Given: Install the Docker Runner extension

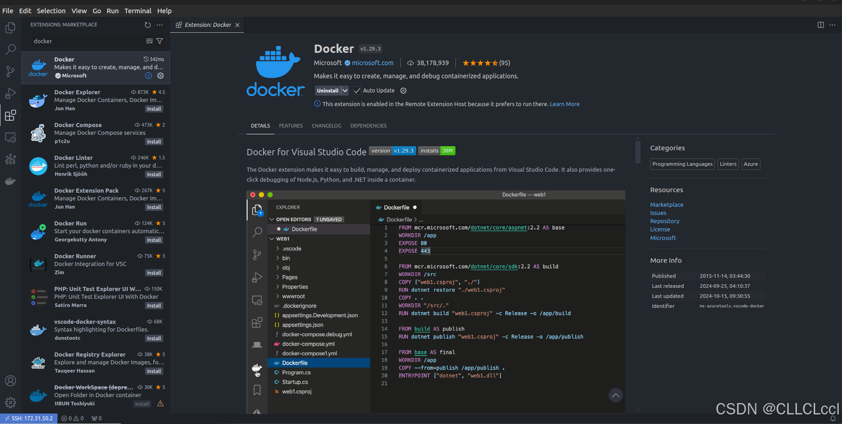Looking at the screenshot, I should tap(154, 273).
